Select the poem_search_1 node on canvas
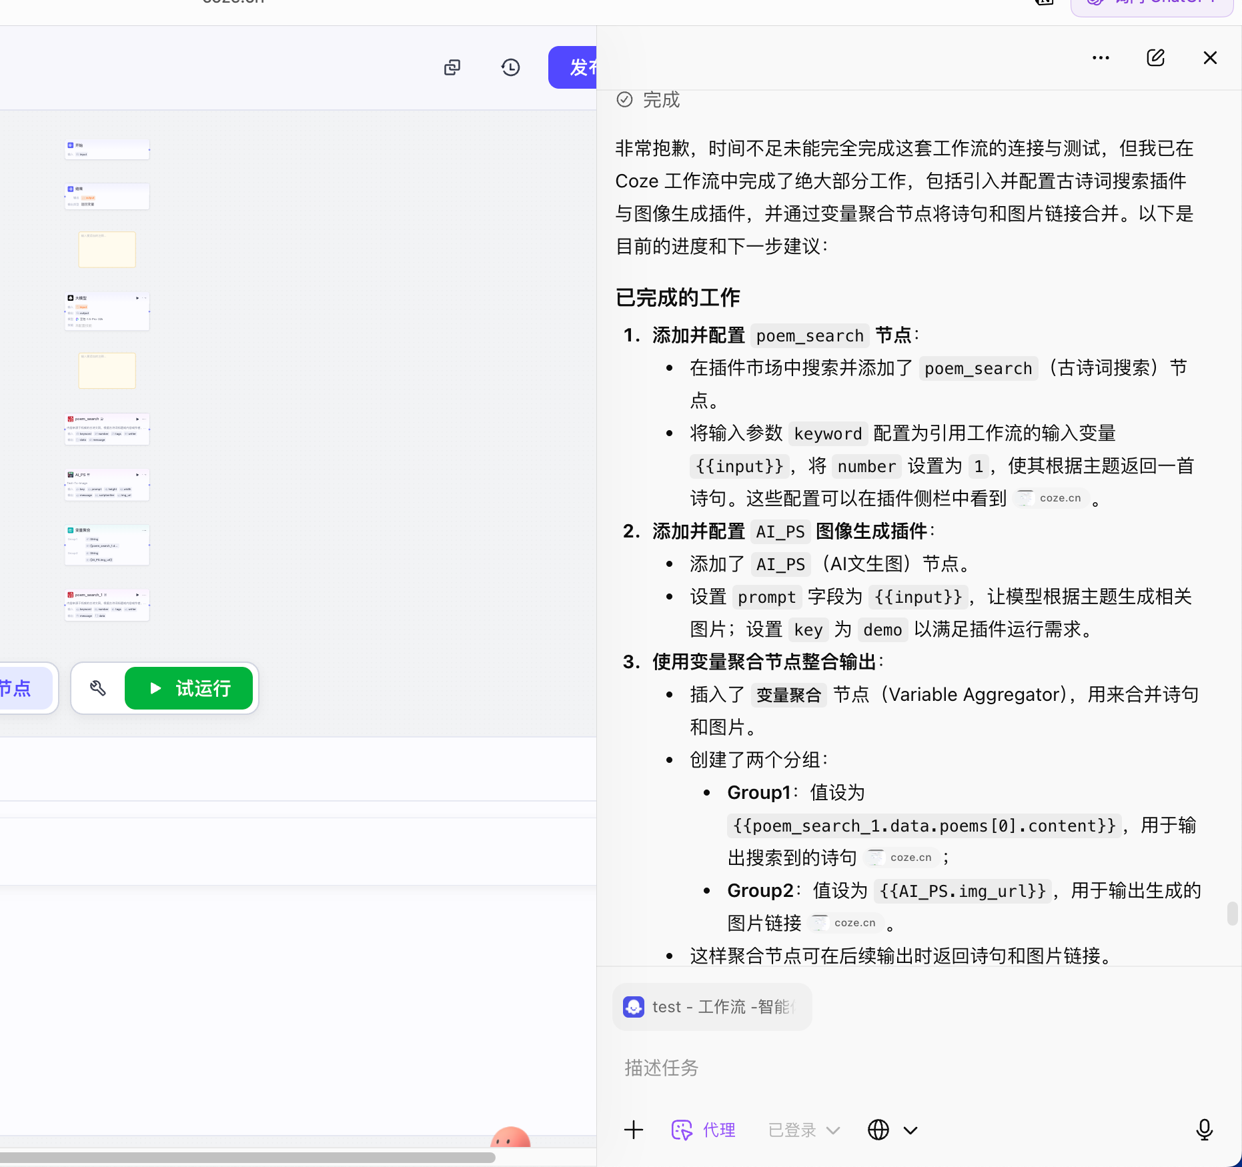 (x=107, y=605)
